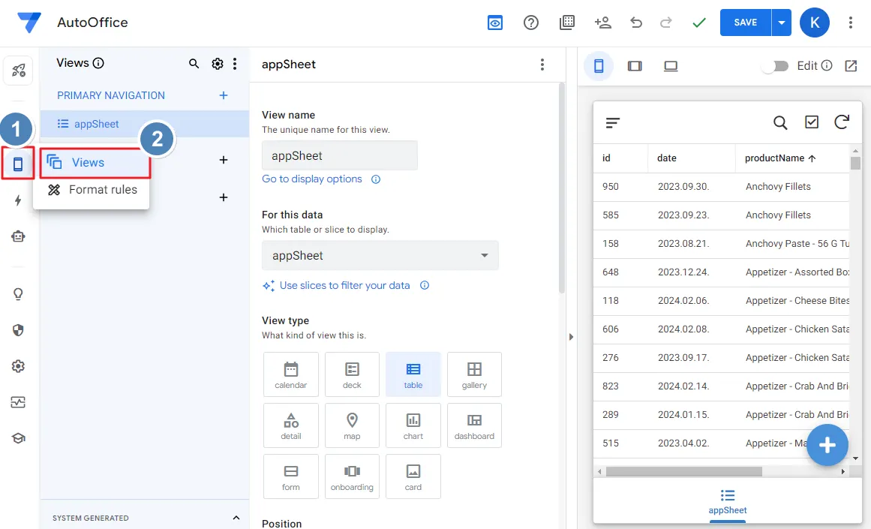
Task: Click the info icon next to the Views heading
Action: point(98,63)
